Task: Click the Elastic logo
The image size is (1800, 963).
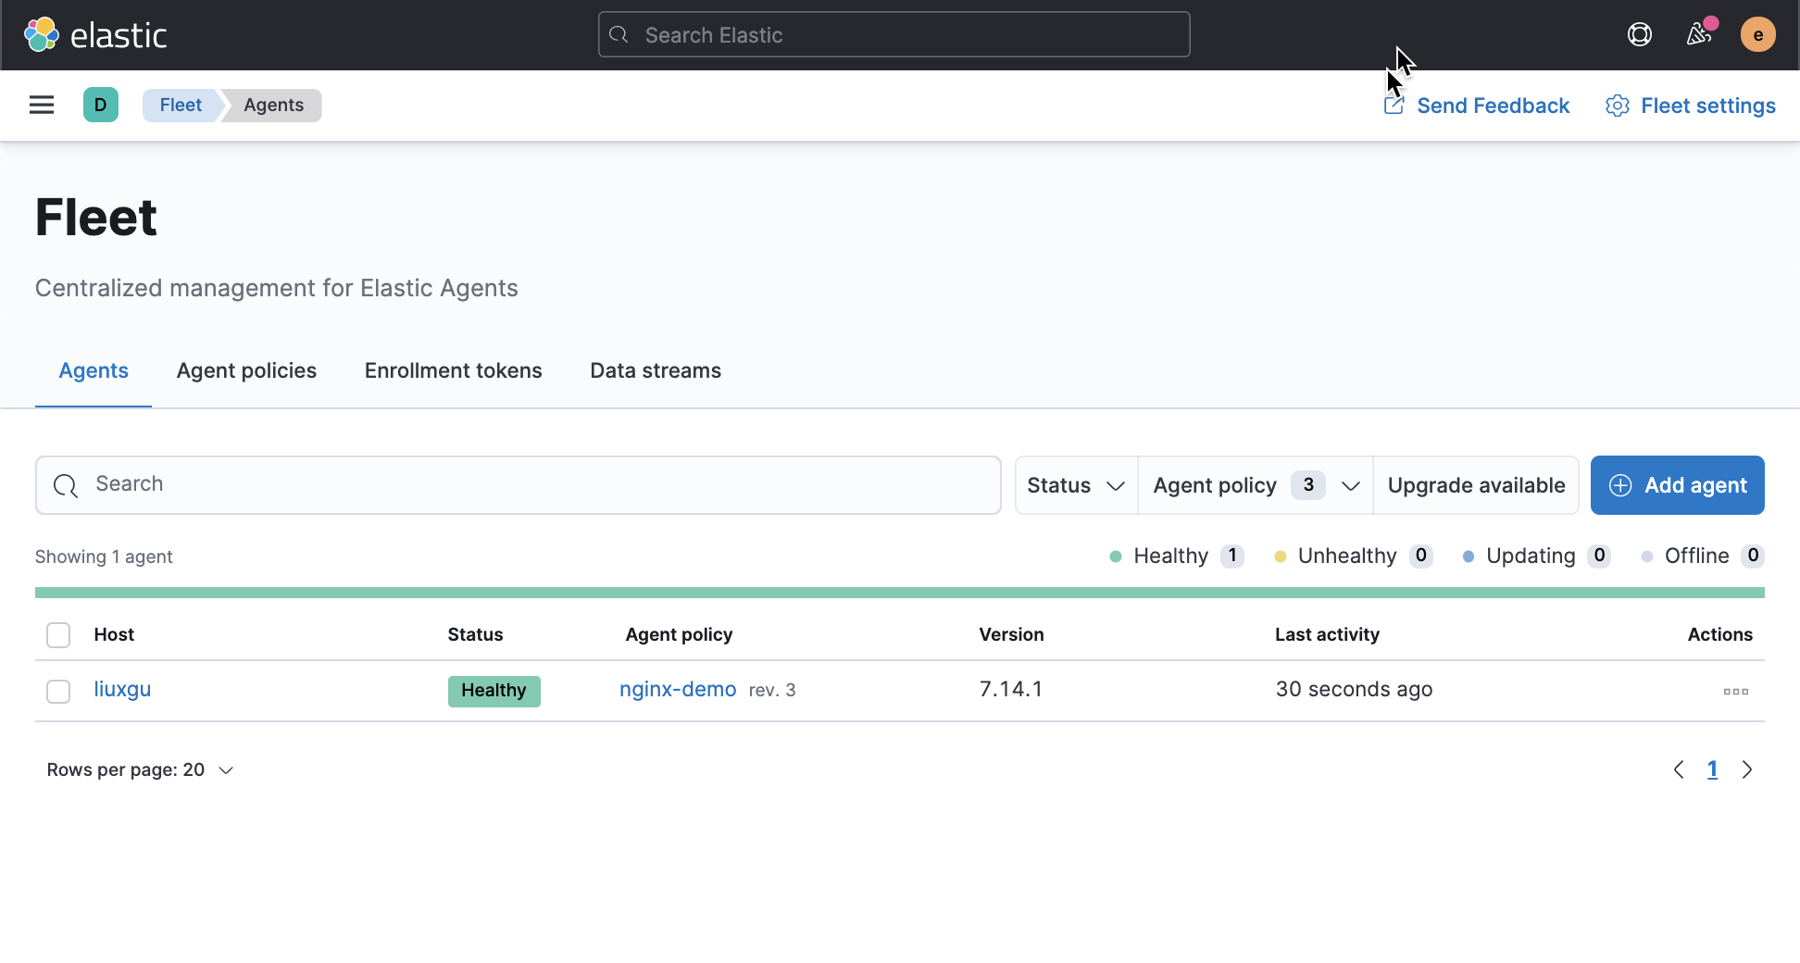Action: coord(95,35)
